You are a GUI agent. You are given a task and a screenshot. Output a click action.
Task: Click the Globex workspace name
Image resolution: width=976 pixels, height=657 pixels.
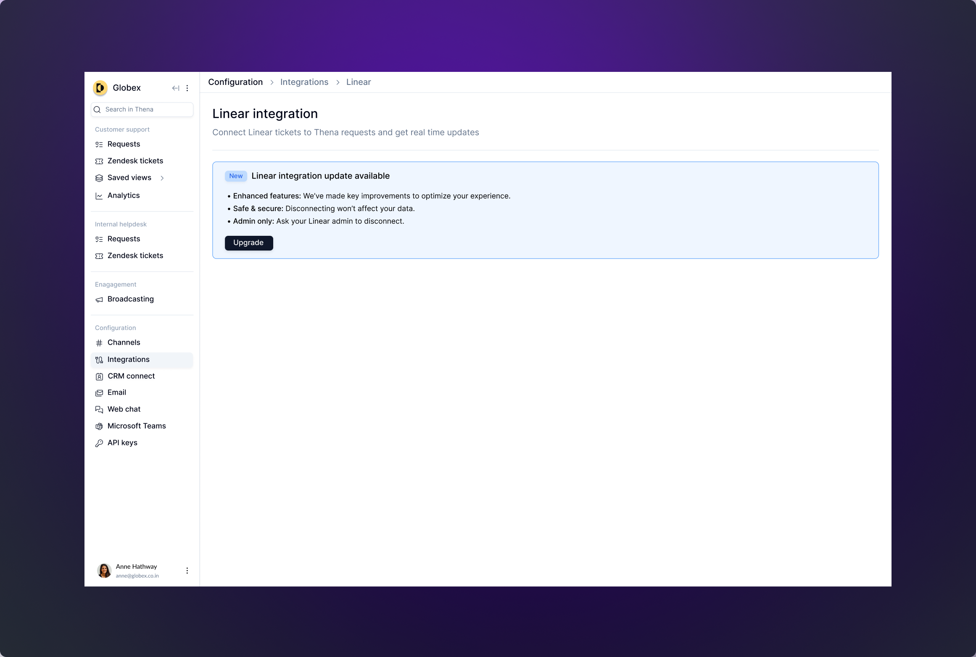tap(127, 88)
